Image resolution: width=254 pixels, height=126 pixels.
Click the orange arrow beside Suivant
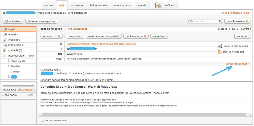tap(251, 29)
